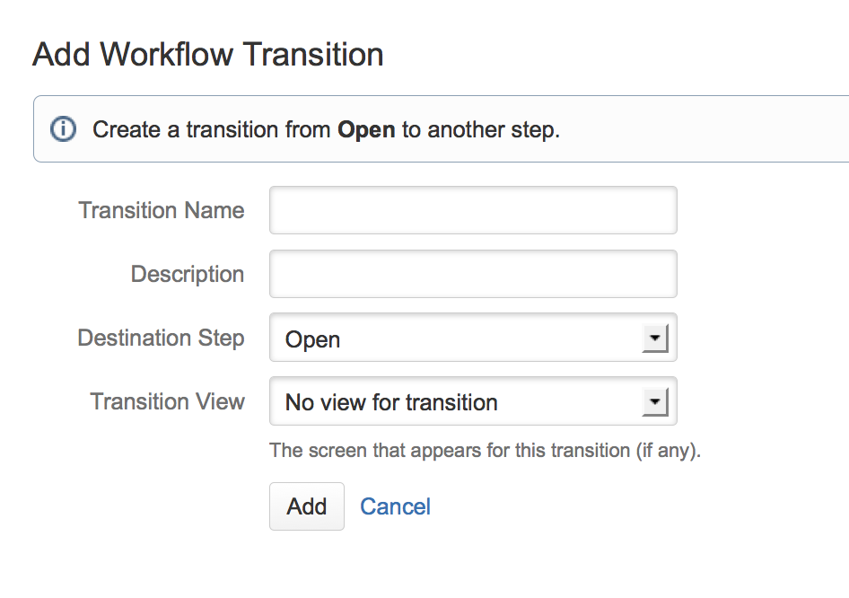Click the Description field label
The width and height of the screenshot is (849, 598).
pos(188,274)
